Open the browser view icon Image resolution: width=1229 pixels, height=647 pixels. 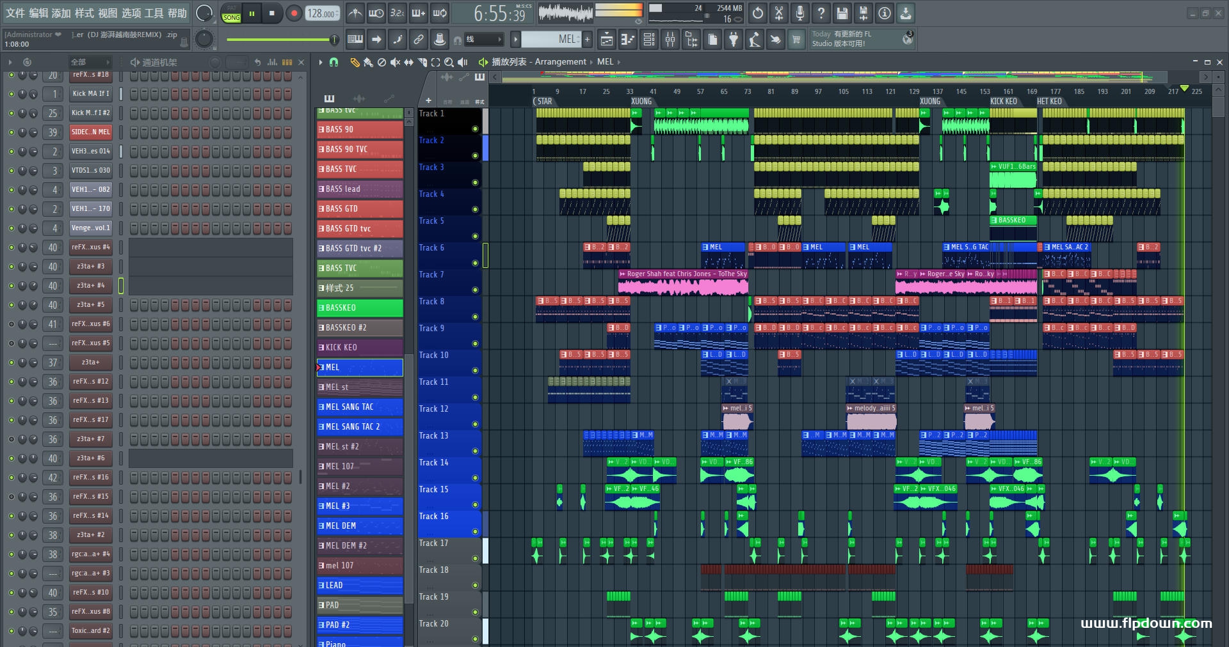point(691,40)
